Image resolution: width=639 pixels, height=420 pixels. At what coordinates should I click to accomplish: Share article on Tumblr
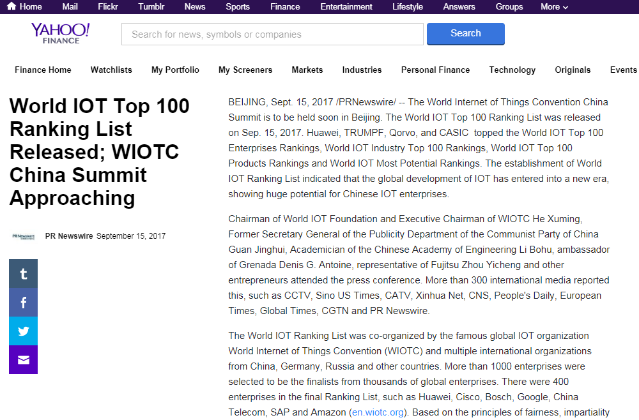coord(24,274)
